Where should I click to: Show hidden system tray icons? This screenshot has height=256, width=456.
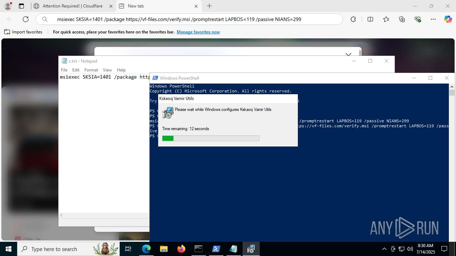tap(384, 249)
